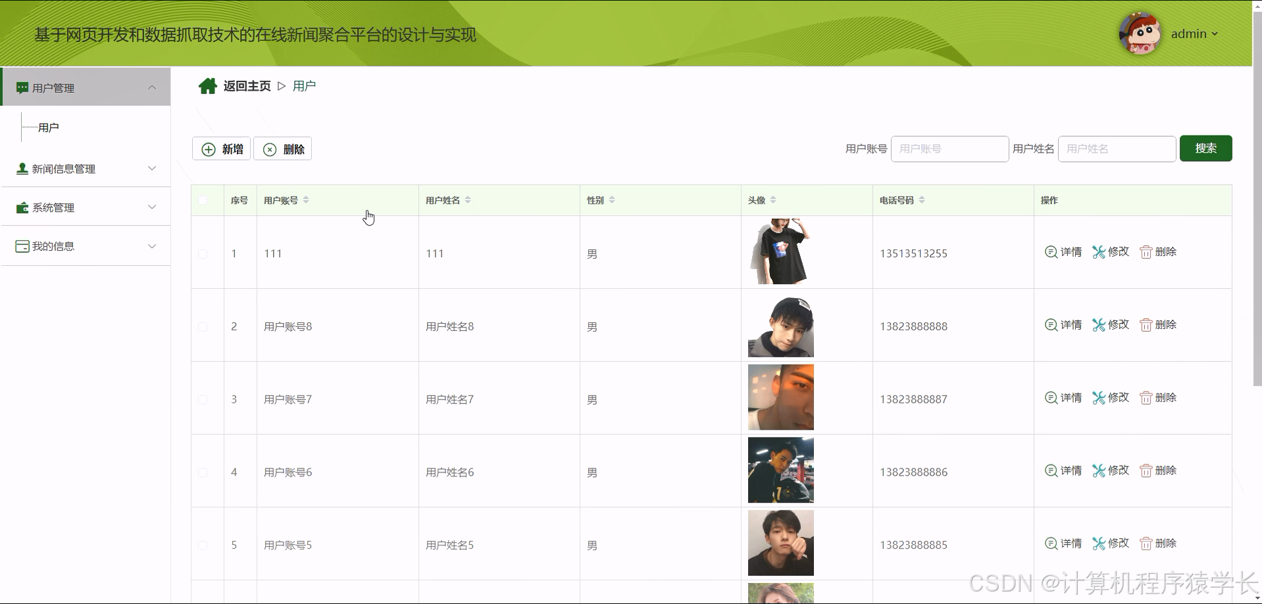Click the green 搜索 button
The height and width of the screenshot is (604, 1262).
[1205, 149]
